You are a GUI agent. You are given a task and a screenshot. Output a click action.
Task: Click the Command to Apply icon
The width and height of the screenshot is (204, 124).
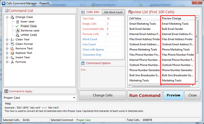pos(6,91)
